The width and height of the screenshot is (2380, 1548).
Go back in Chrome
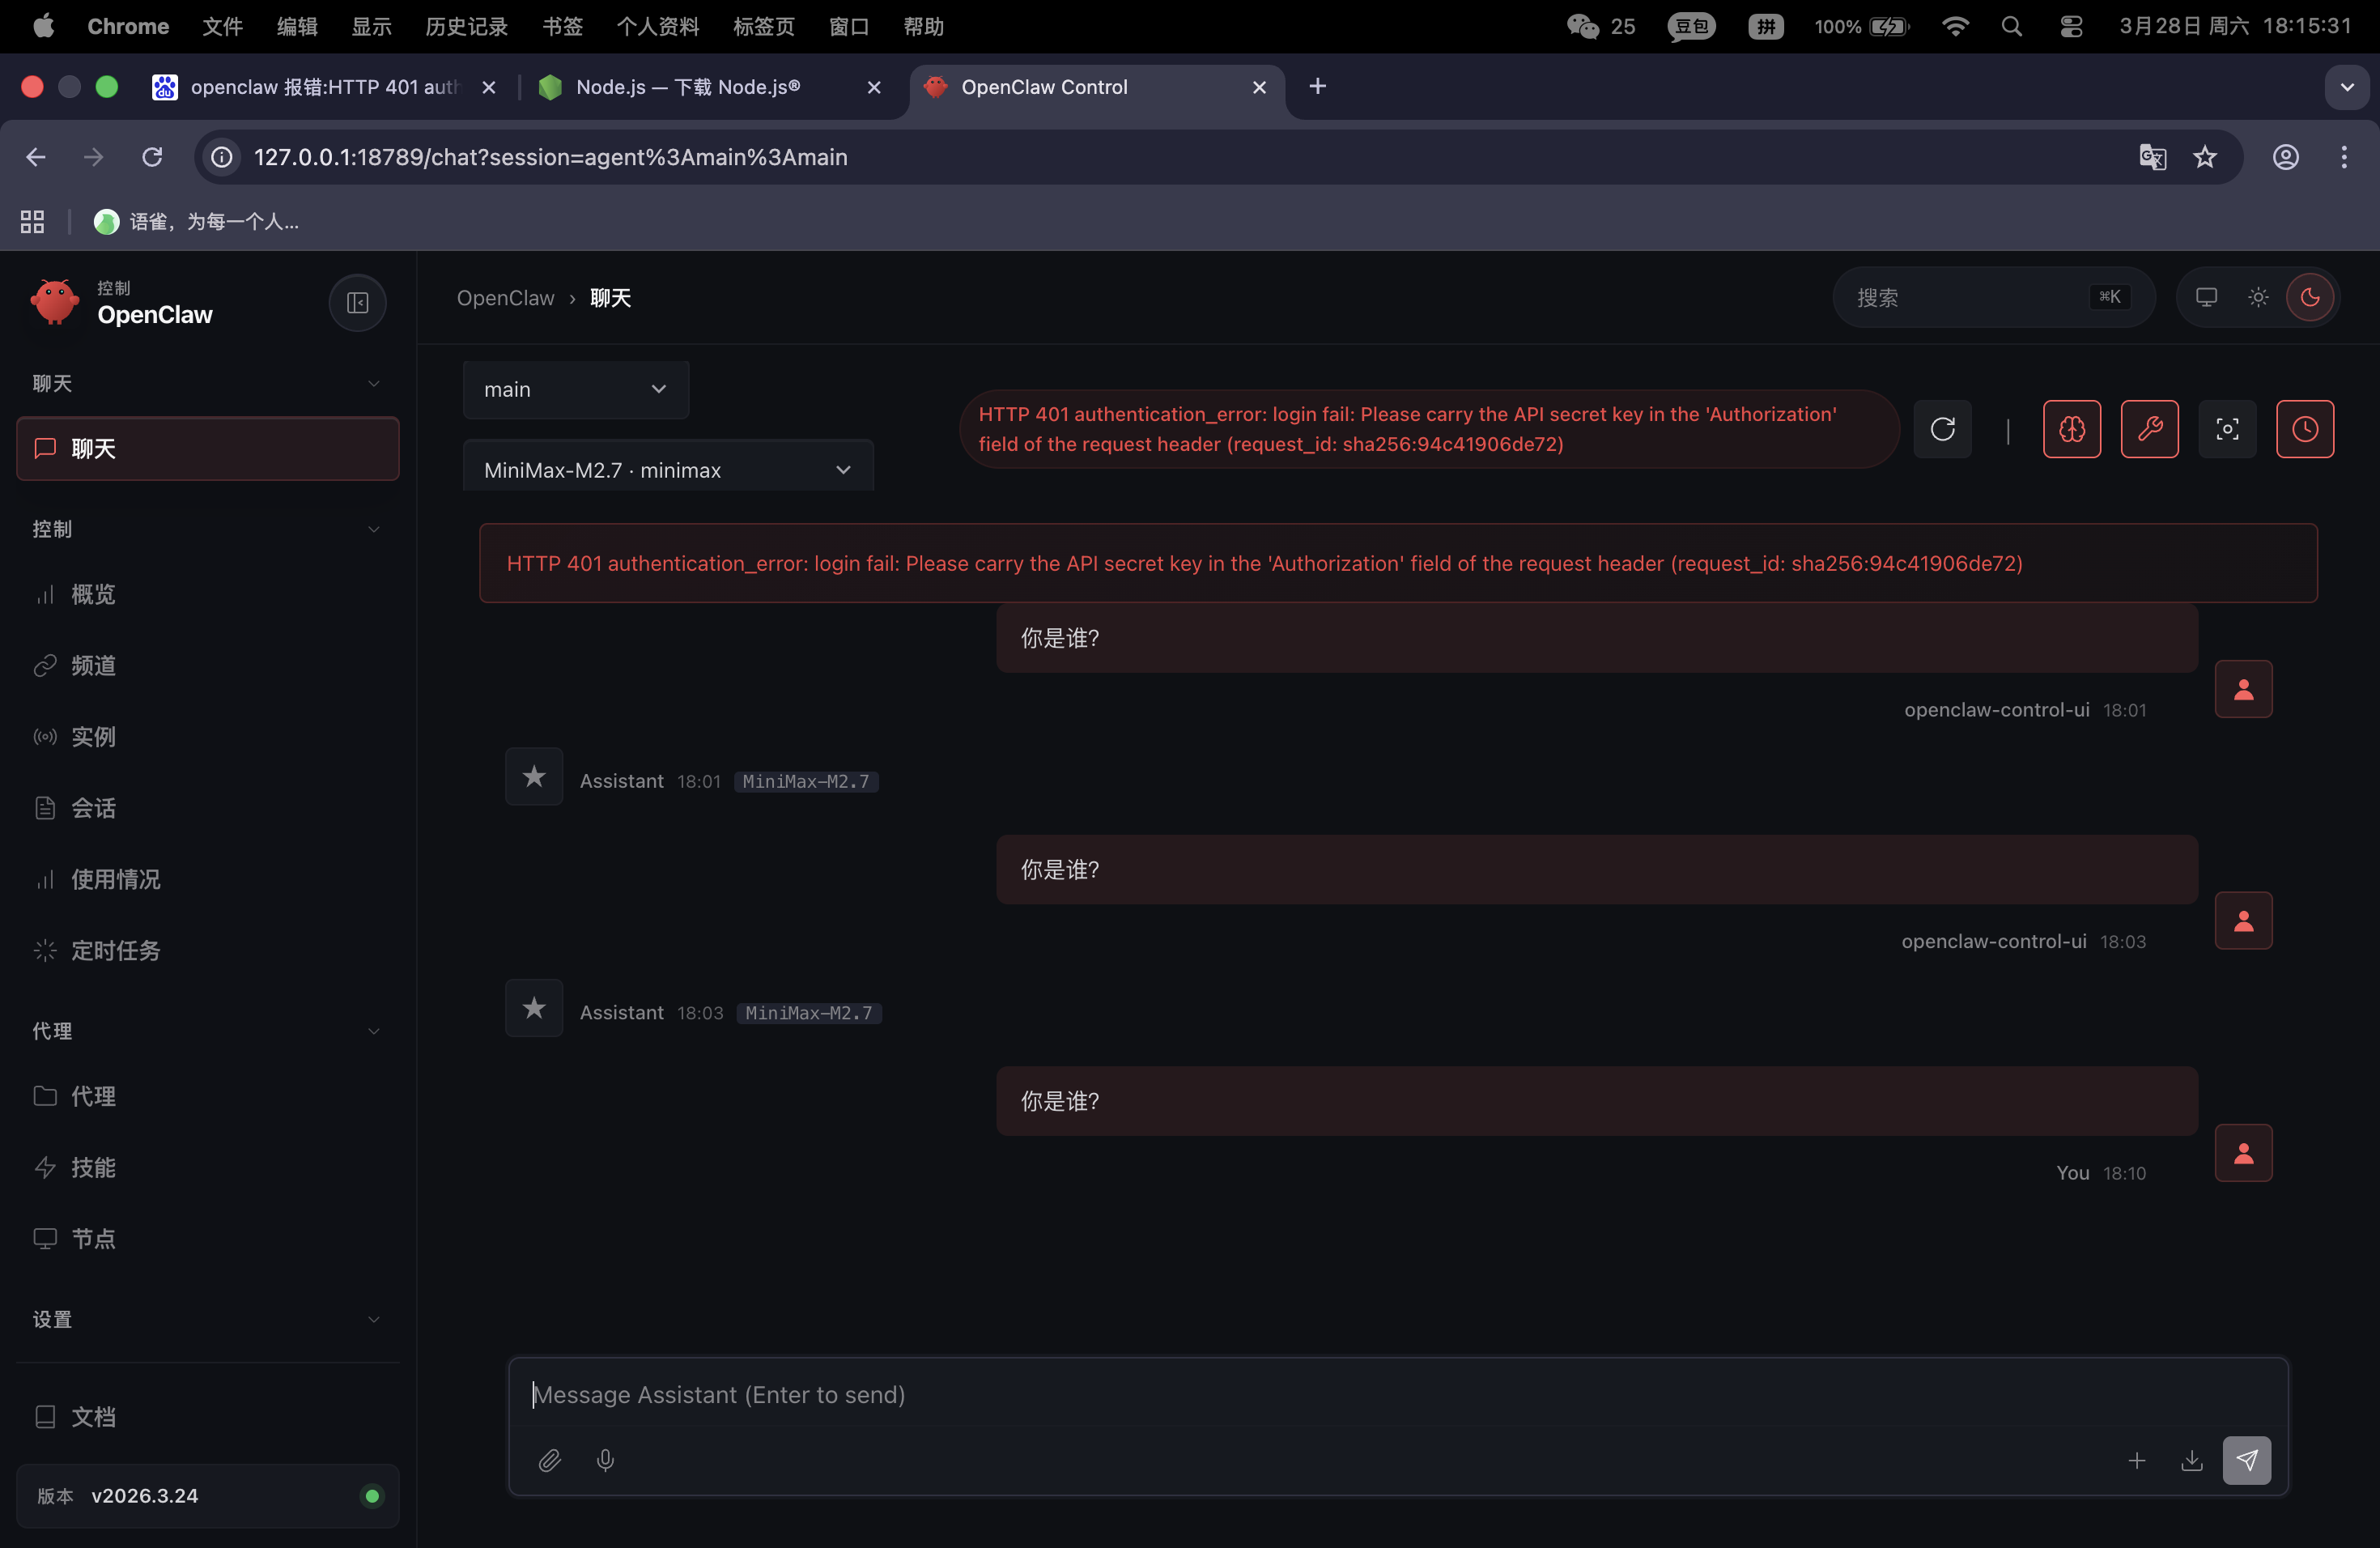coord(36,157)
